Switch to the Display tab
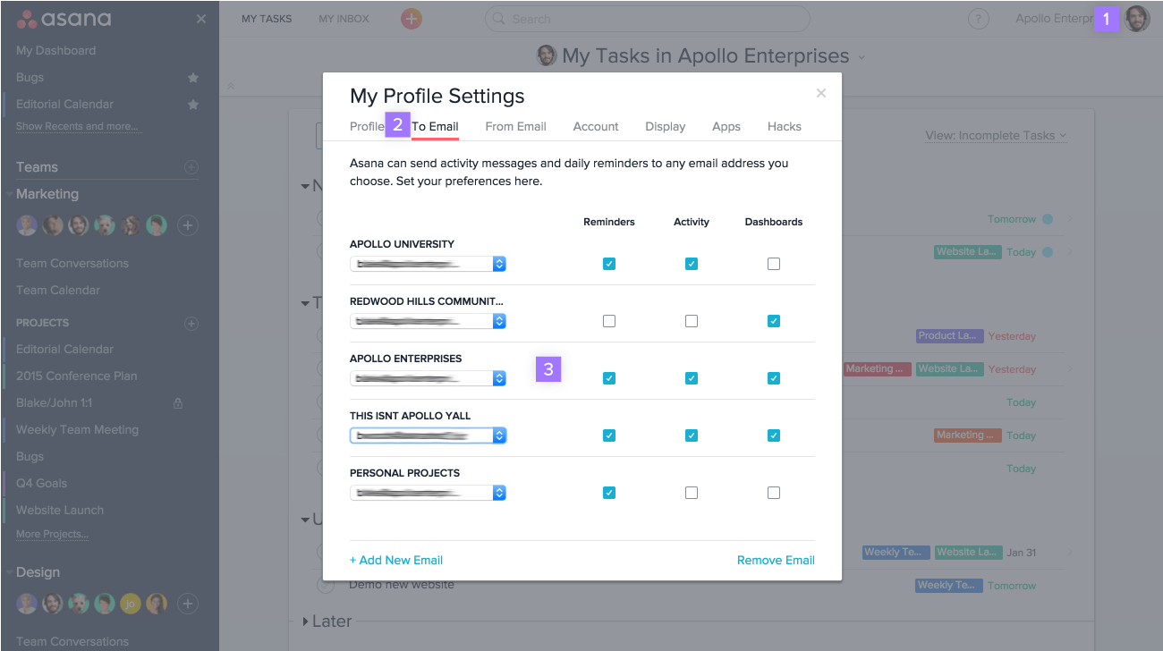 (x=666, y=126)
